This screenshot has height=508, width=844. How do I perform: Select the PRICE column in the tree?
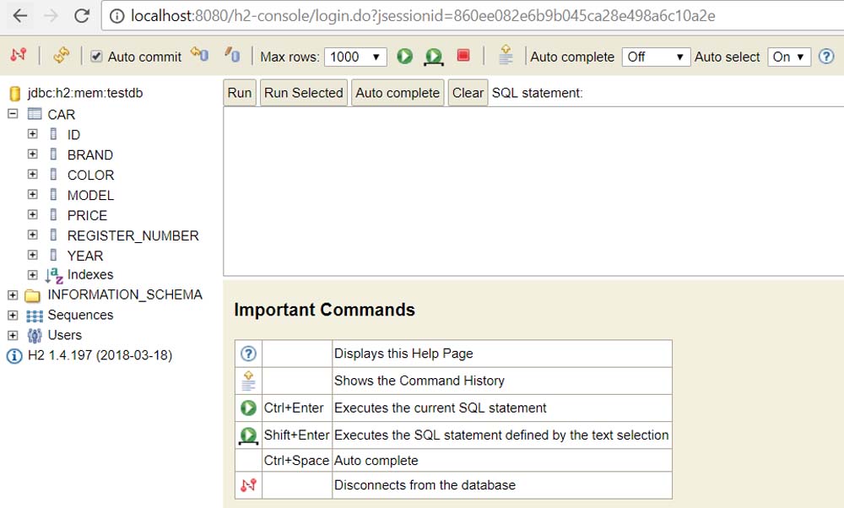pos(87,215)
